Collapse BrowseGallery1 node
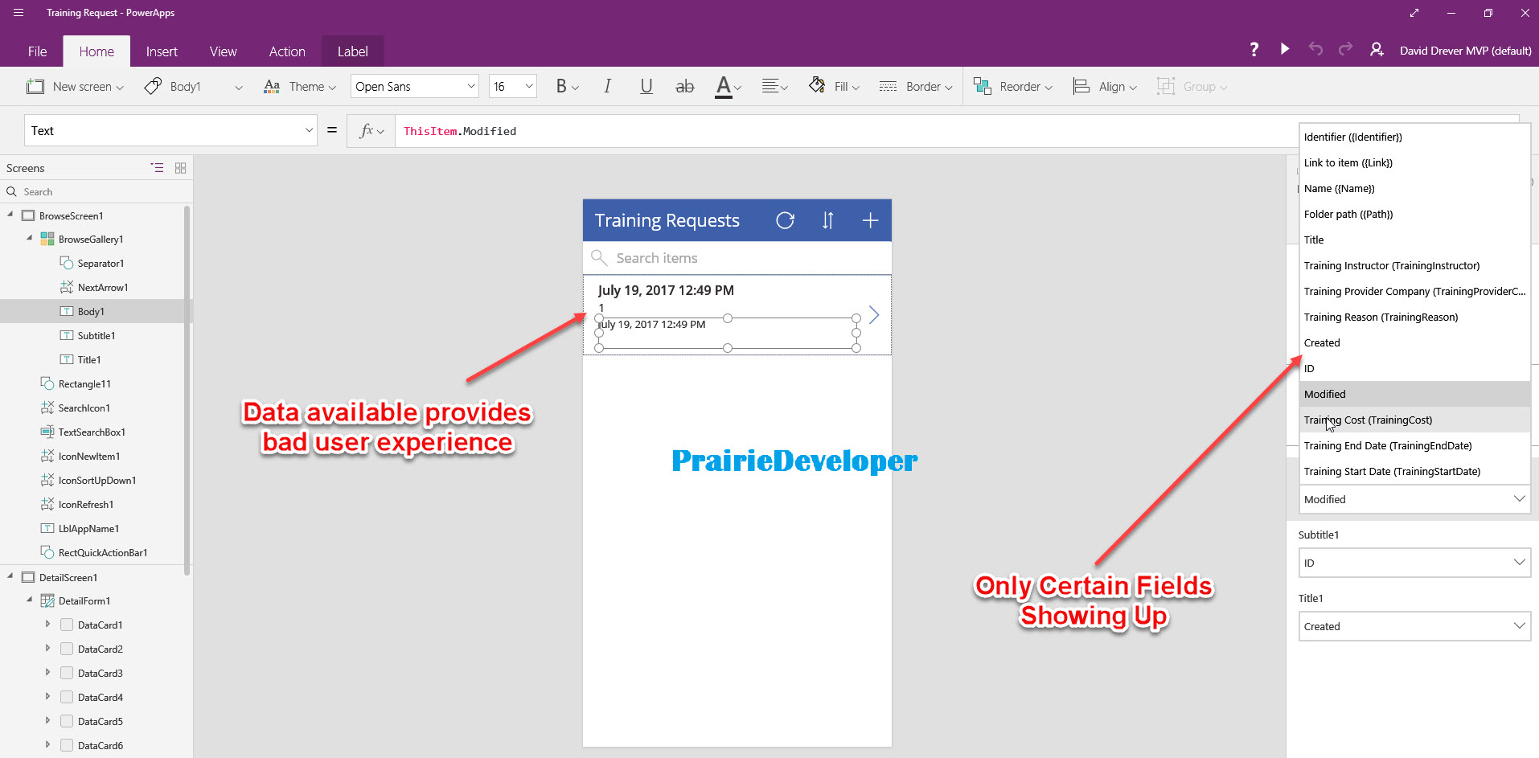The height and width of the screenshot is (758, 1539). tap(30, 238)
